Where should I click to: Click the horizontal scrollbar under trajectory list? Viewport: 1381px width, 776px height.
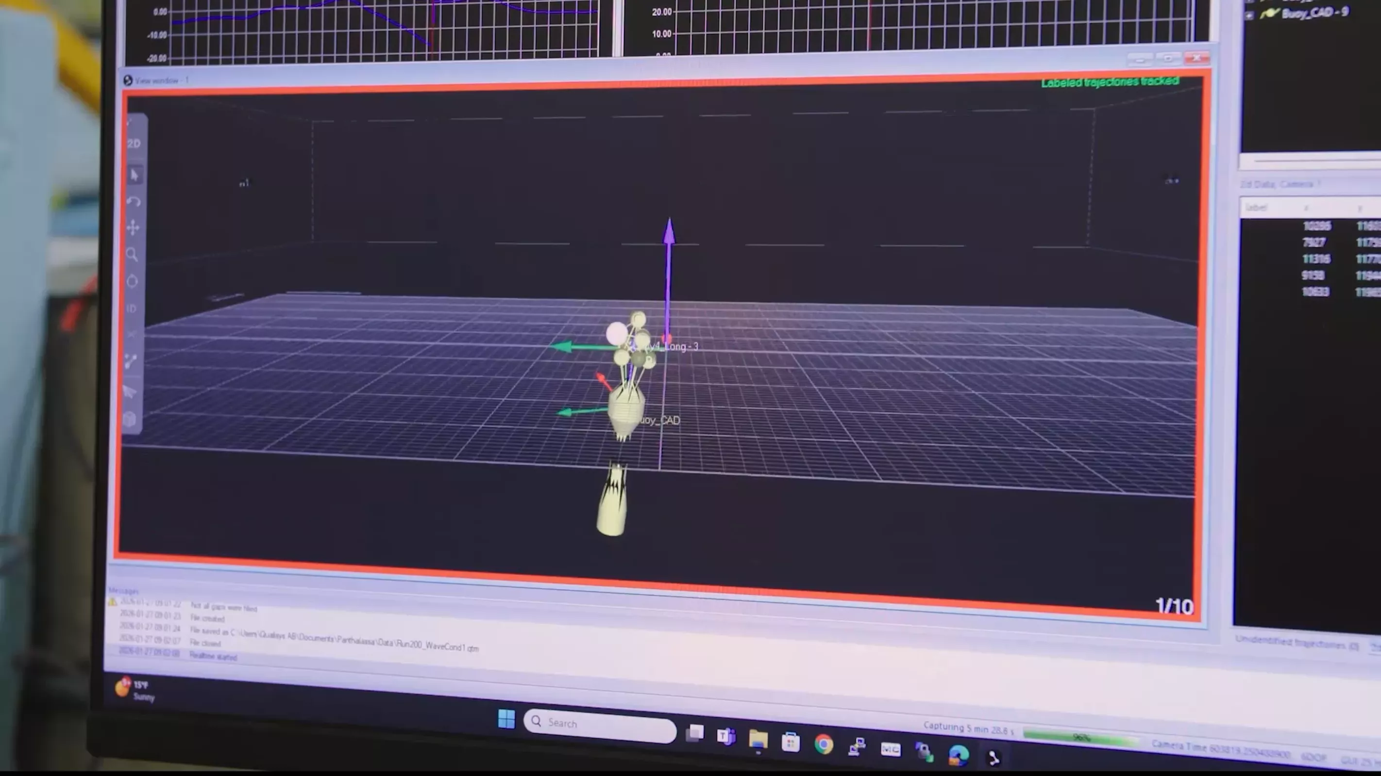click(x=1310, y=159)
